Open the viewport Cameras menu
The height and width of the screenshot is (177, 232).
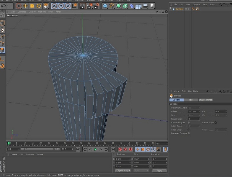coord(22,12)
